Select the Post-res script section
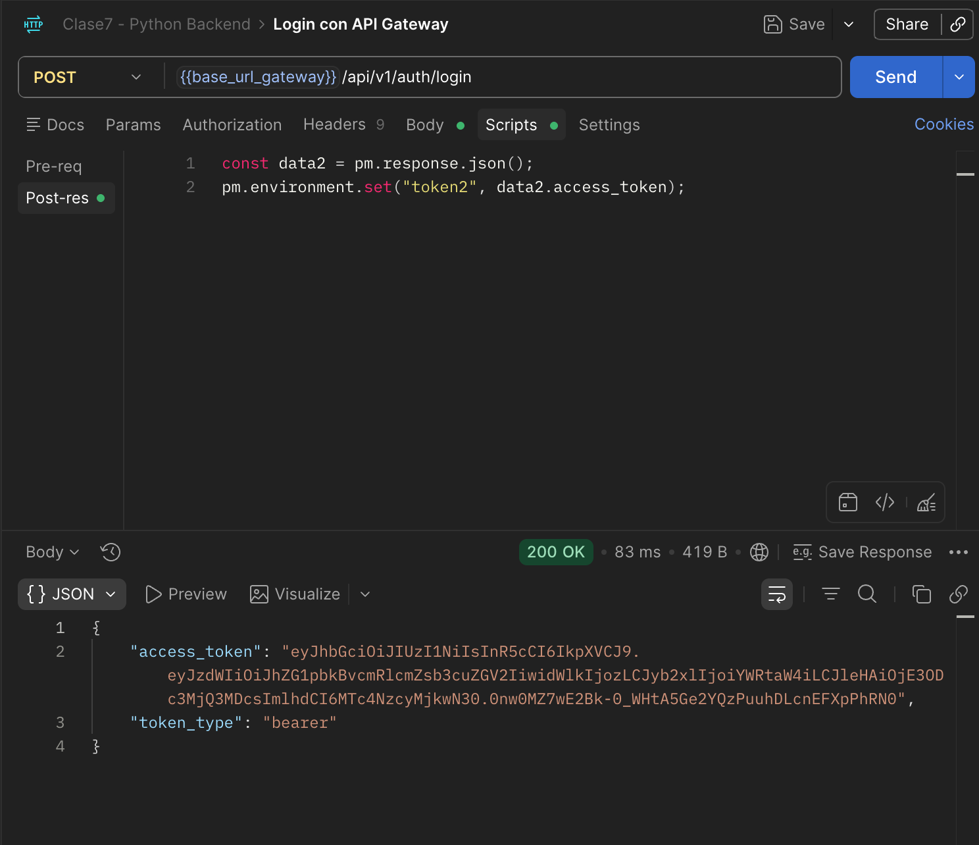The height and width of the screenshot is (845, 979). tap(66, 198)
